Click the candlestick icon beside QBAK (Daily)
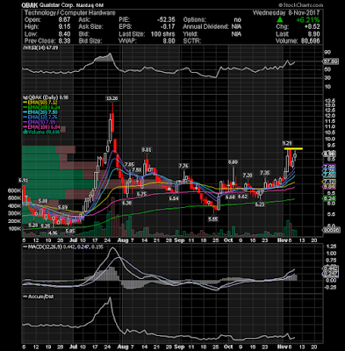This screenshot has height=351, width=345. pos(25,97)
